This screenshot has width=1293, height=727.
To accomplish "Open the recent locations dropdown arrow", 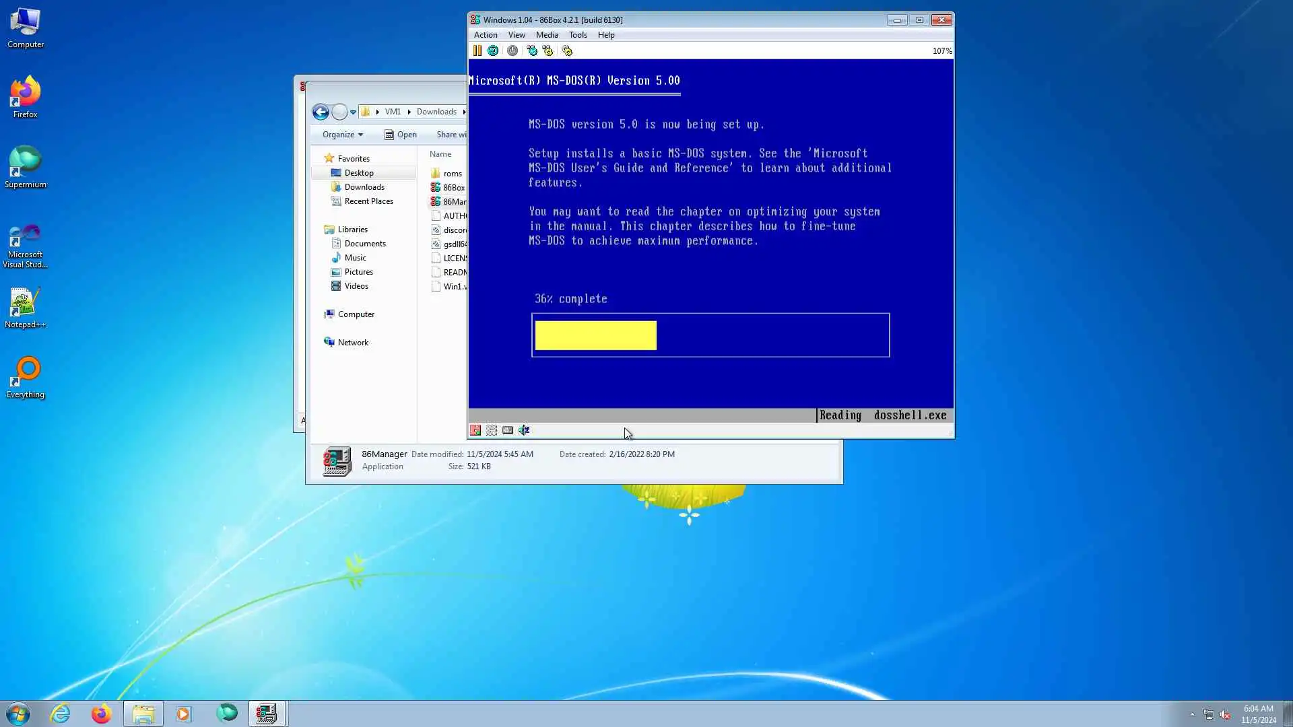I will click(x=353, y=112).
